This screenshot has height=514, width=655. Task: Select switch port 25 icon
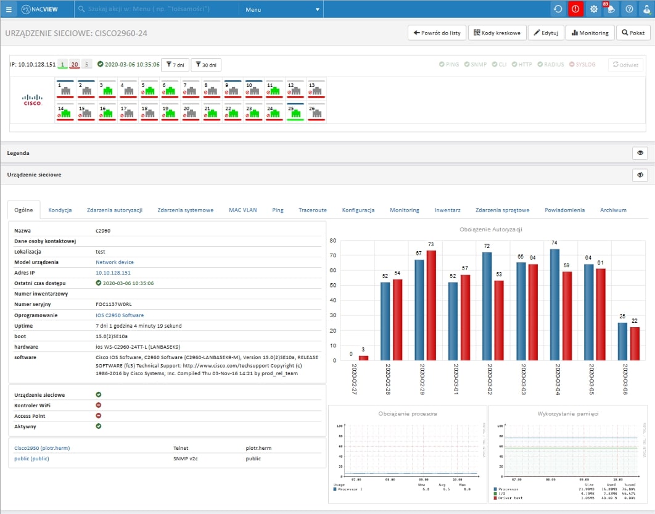[x=297, y=114]
